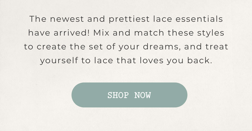Click the word "NOW" on the green button
Screen dimensions: 252x131
tap(143, 95)
